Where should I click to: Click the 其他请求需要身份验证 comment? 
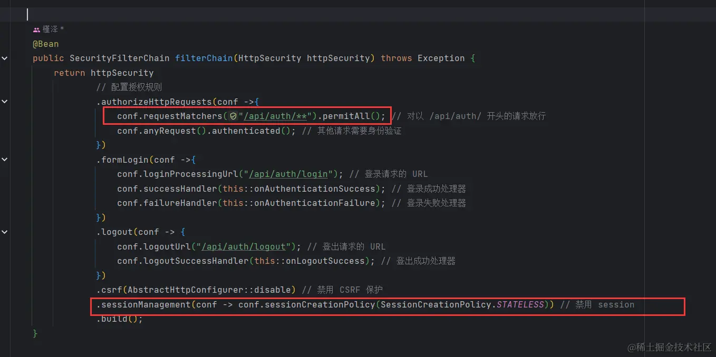point(352,131)
